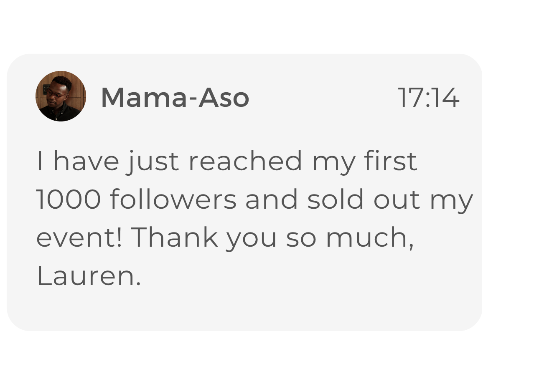539x384 pixels.
Task: Click the word "Thank" in the message
Action: [x=174, y=238]
